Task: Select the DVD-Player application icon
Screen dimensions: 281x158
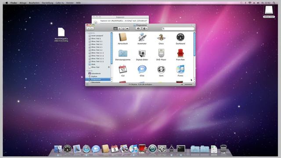Action: click(161, 53)
